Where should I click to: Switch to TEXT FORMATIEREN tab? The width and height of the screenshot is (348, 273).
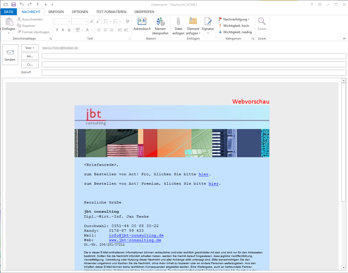tap(111, 12)
